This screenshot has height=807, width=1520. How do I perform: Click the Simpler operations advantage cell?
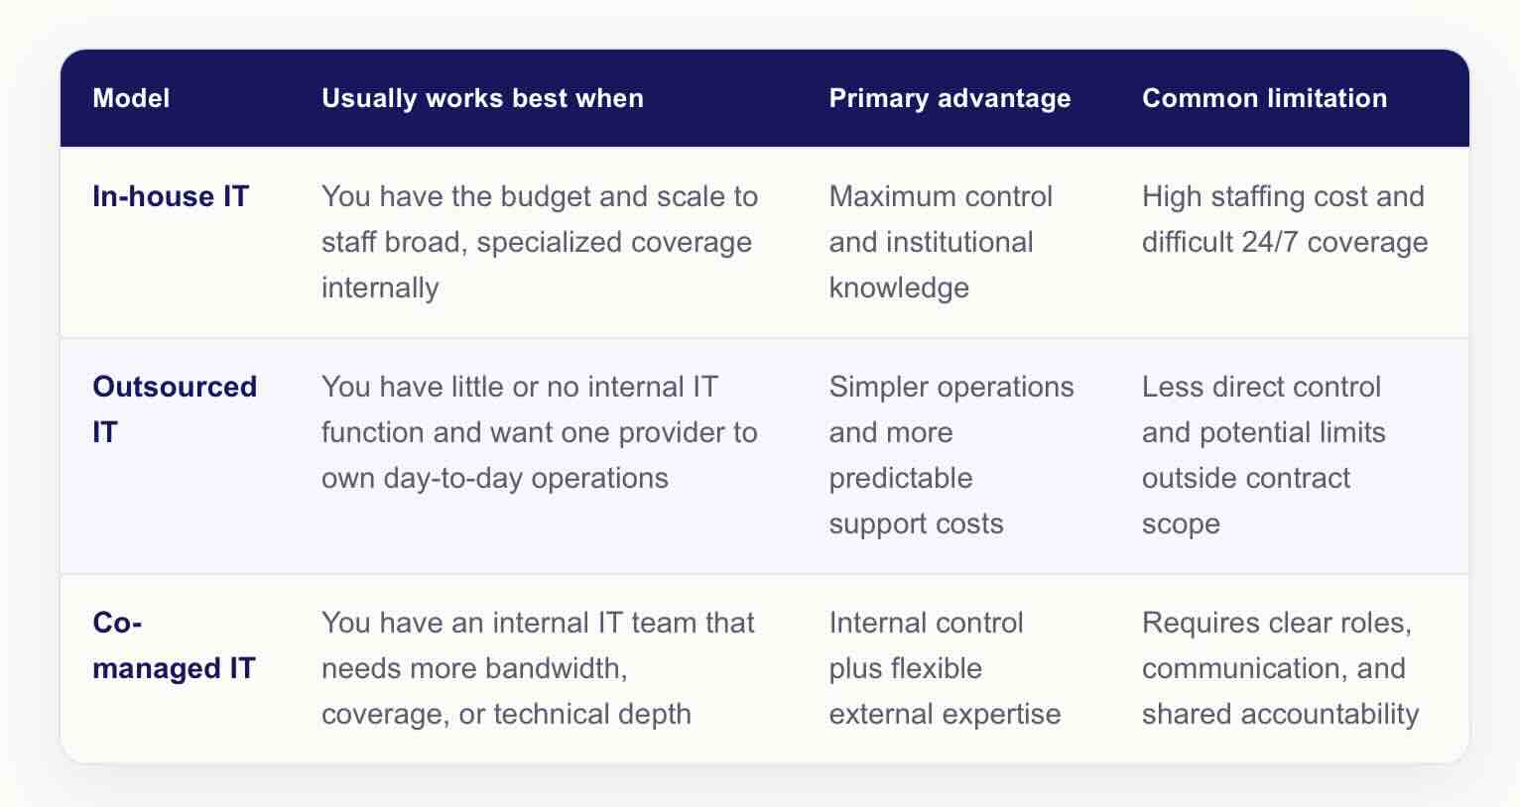click(951, 455)
